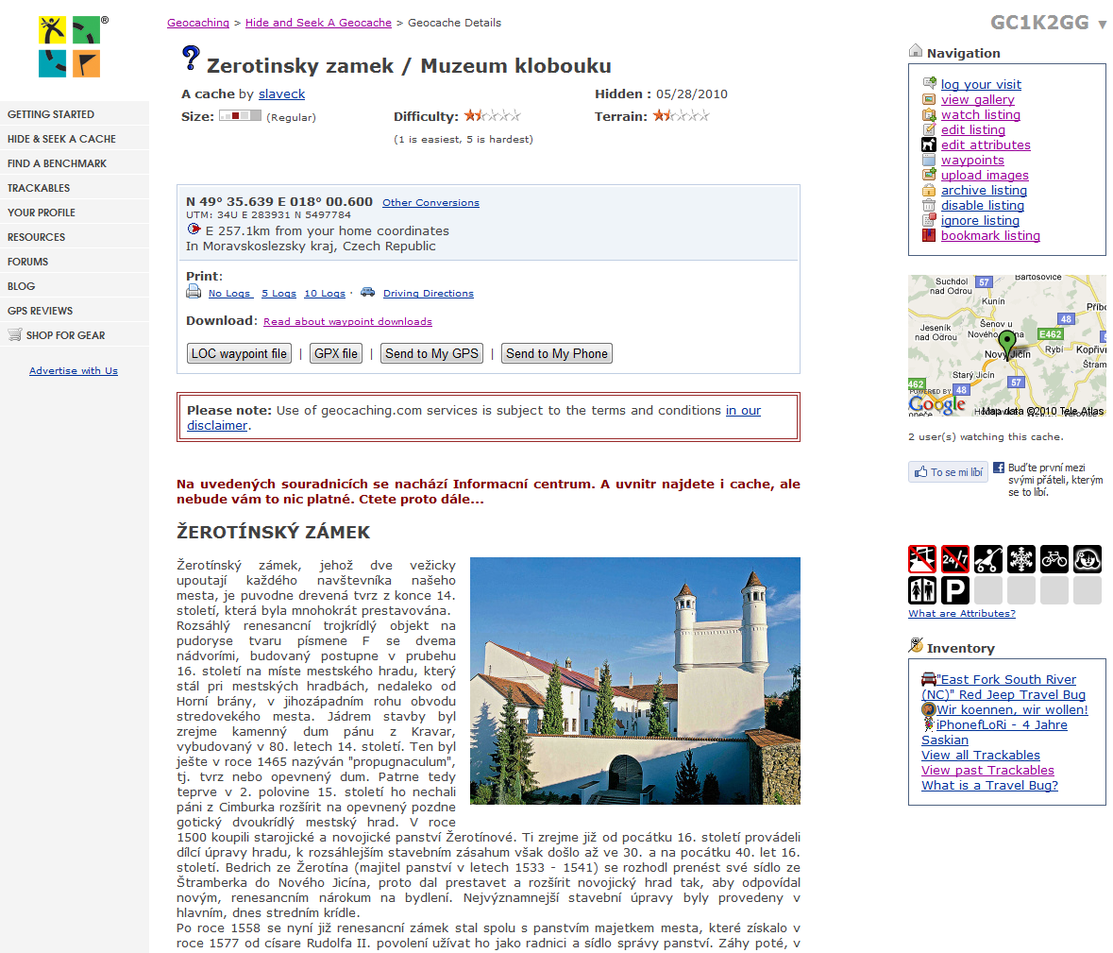The width and height of the screenshot is (1113, 953).
Task: Click Geocaching breadcrumb link
Action: click(198, 23)
